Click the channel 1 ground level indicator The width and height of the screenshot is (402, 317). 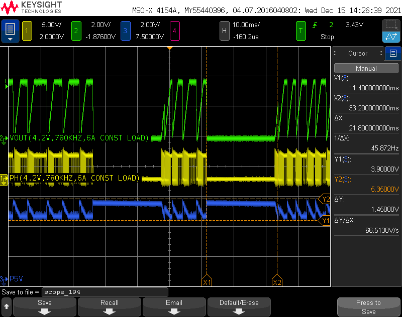(4, 180)
